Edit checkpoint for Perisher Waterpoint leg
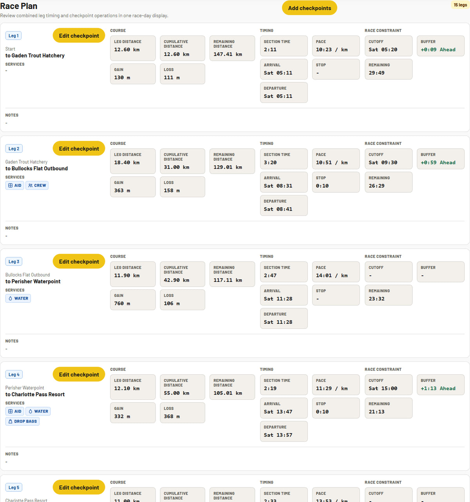 (79, 262)
